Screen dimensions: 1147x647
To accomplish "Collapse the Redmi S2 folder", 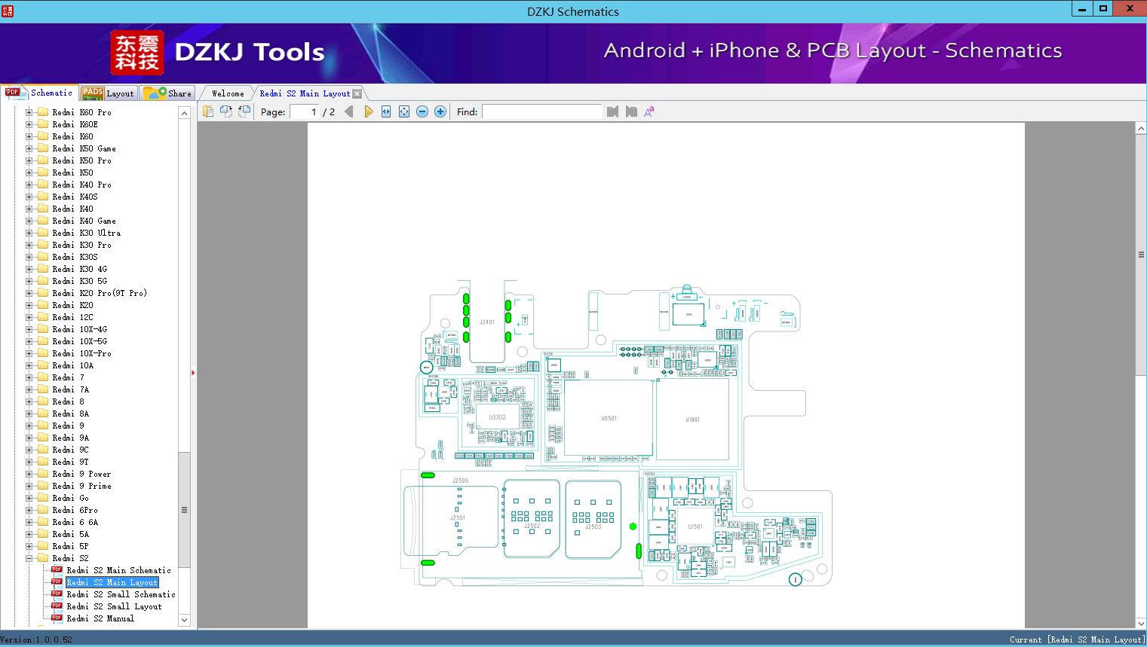I will coord(29,558).
